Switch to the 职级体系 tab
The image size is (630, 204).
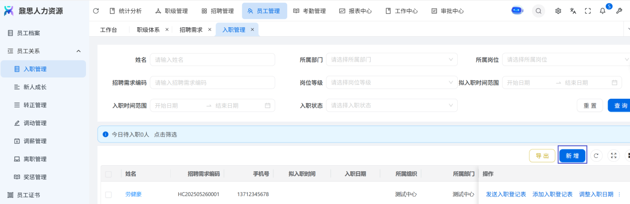point(148,30)
